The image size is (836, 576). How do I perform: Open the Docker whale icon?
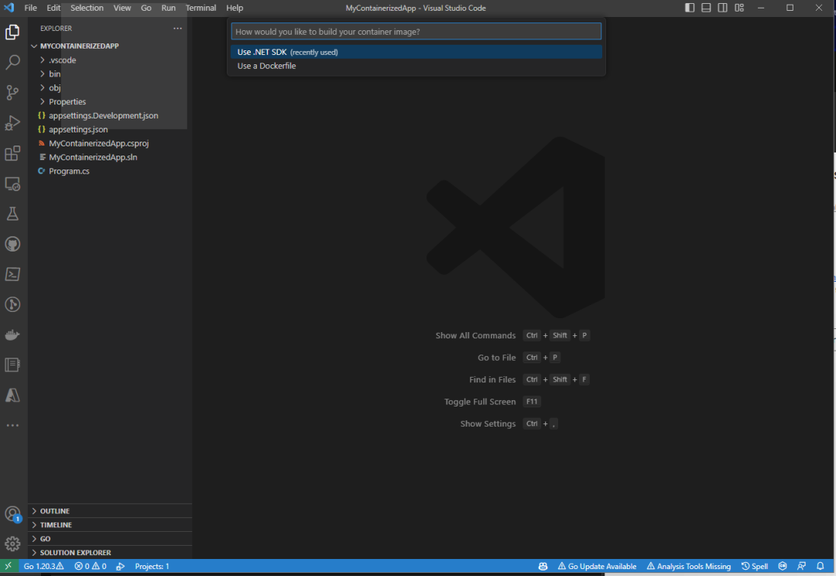12,335
